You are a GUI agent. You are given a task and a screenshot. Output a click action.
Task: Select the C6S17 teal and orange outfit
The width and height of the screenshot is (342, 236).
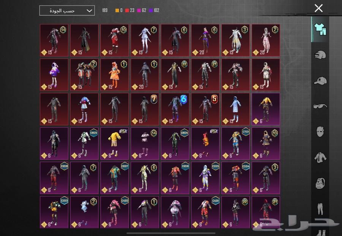(x=115, y=178)
